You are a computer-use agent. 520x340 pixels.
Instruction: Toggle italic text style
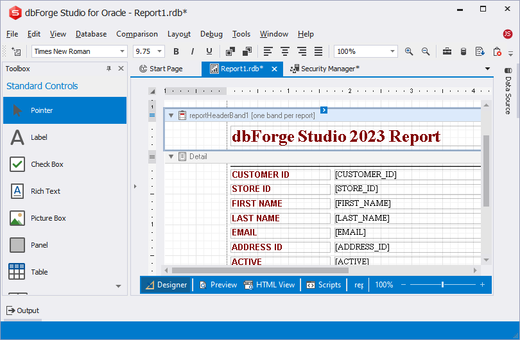[x=193, y=51]
